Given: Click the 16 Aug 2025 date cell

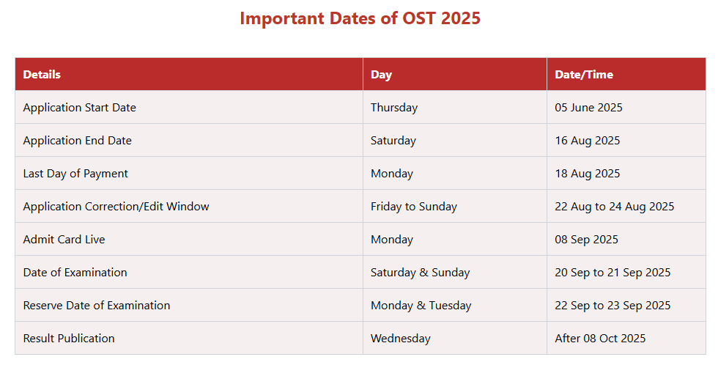Looking at the screenshot, I should 587,141.
